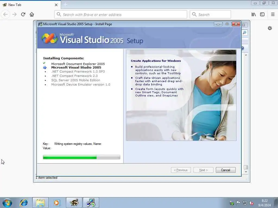This screenshot has width=278, height=208.
Task: Open Windows Explorer from taskbar
Action: pos(40,203)
